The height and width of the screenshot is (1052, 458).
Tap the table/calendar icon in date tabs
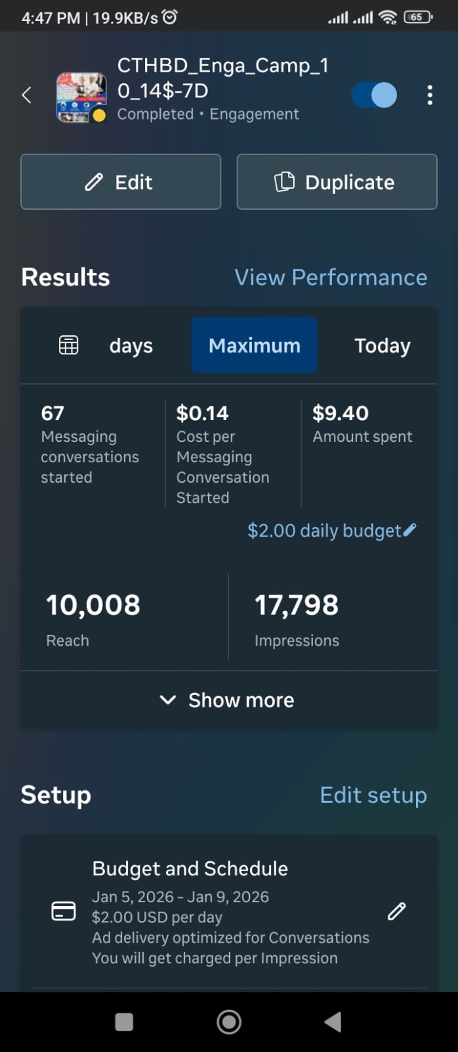pyautogui.click(x=69, y=345)
